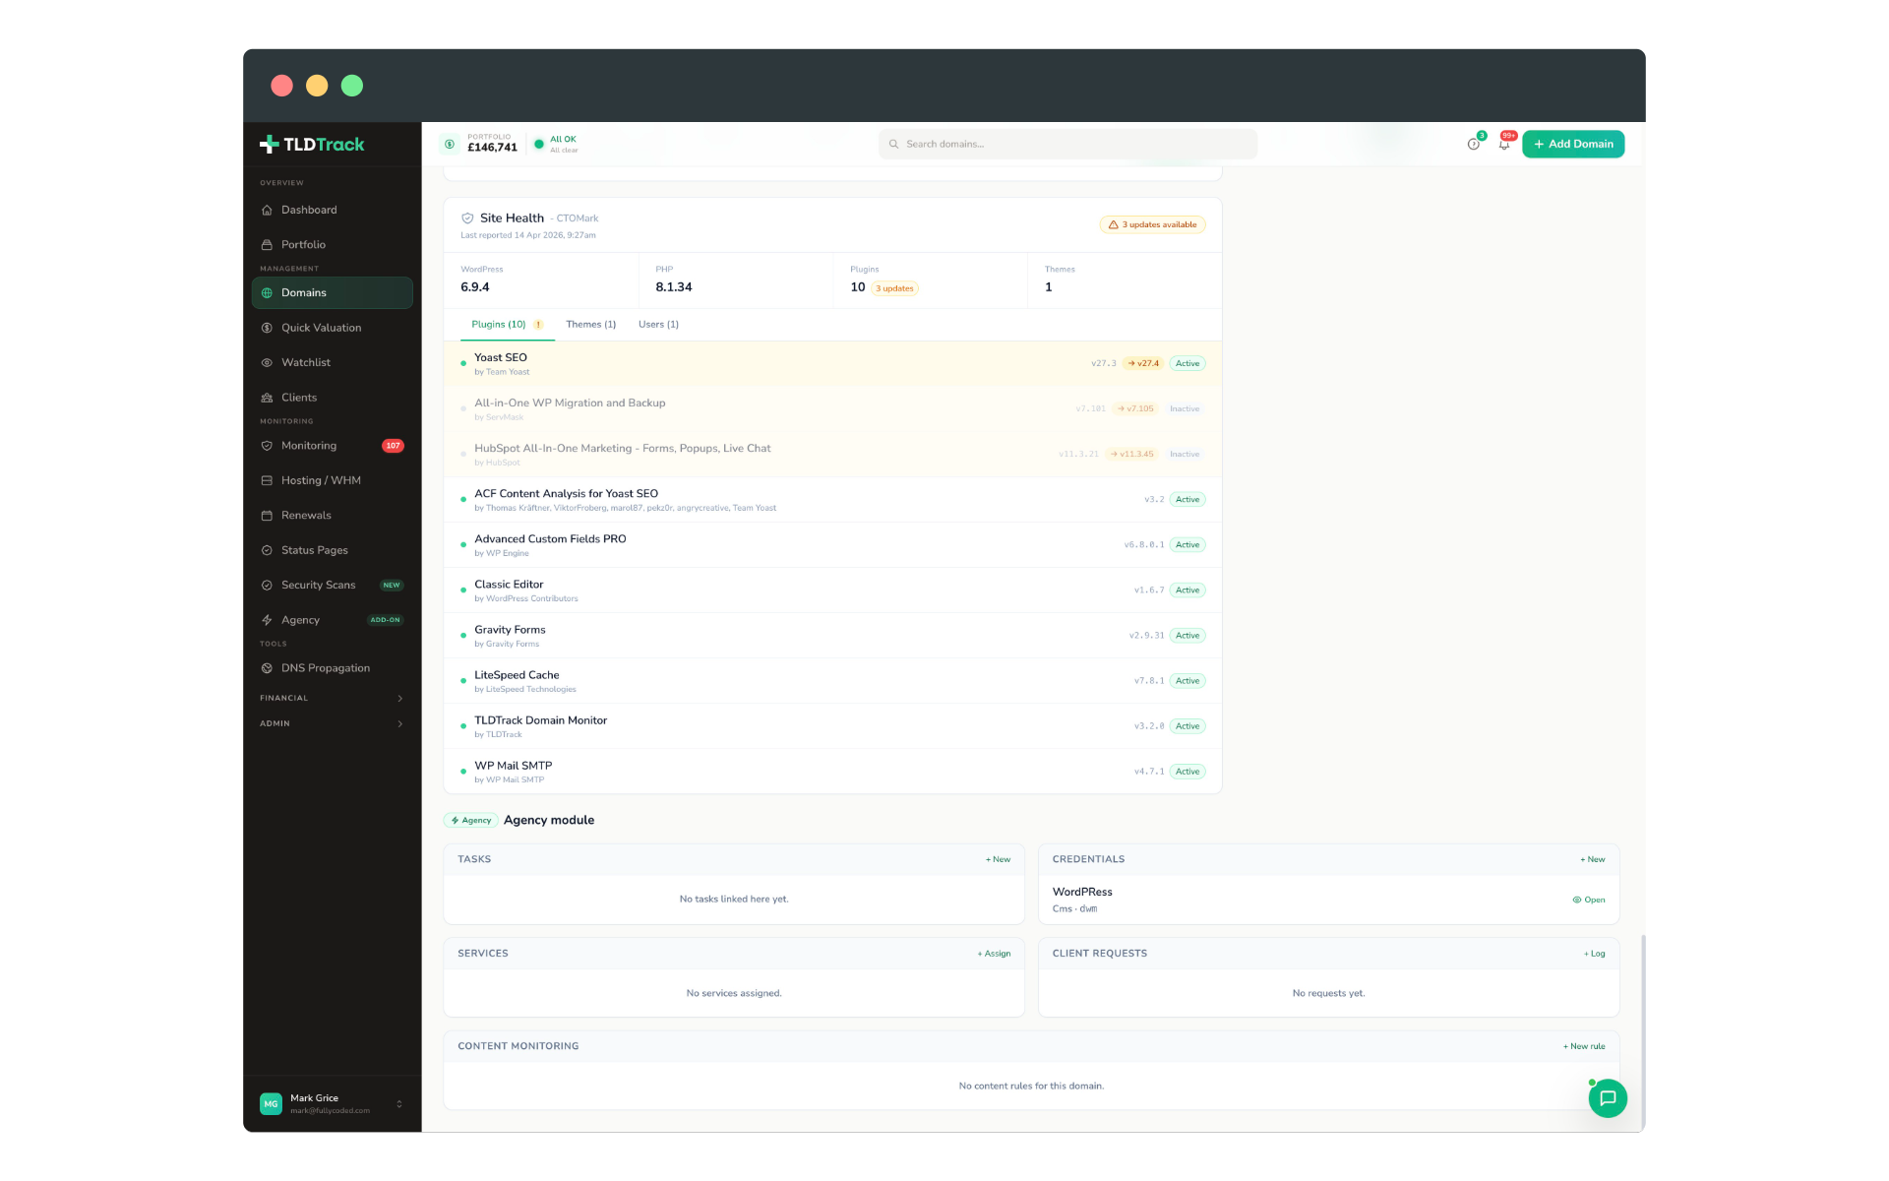Screen dimensions: 1889x1181
Task: Click the Security Scans icon
Action: [267, 586]
